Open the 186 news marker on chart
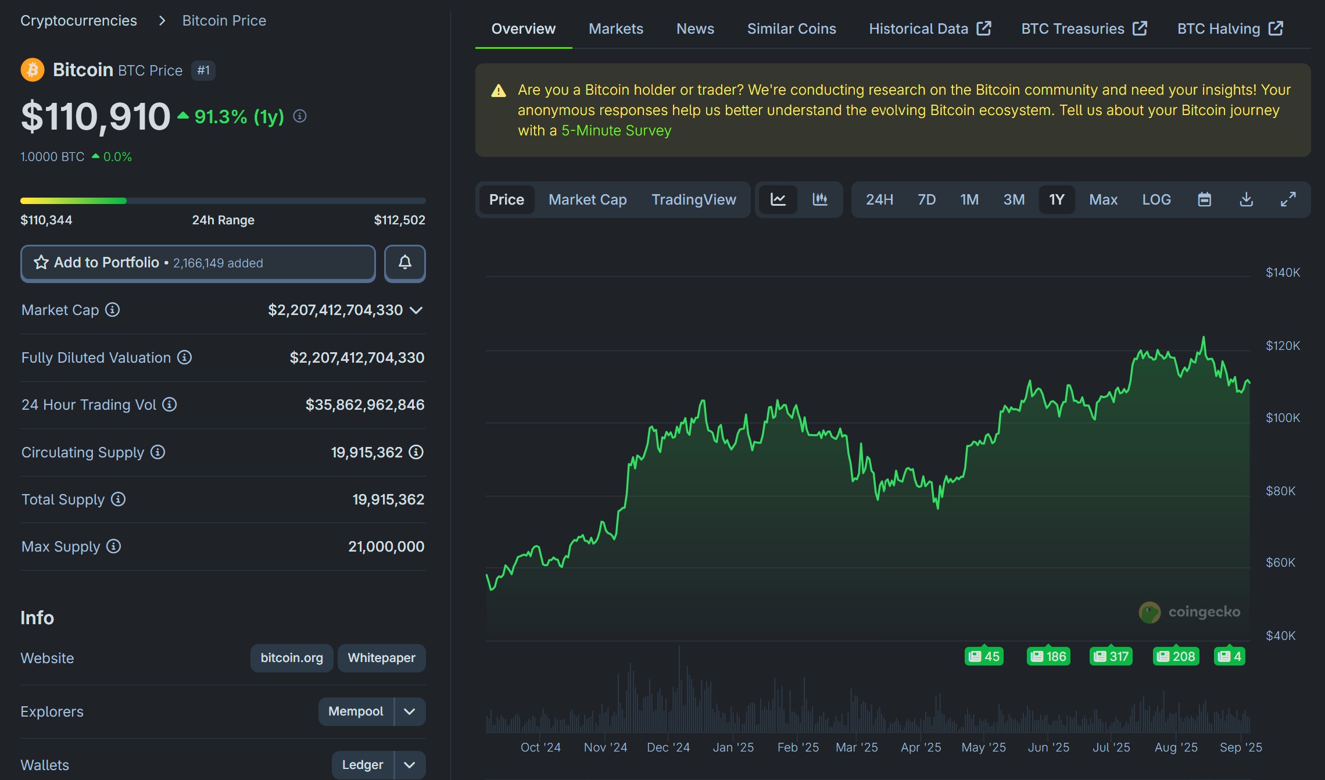The width and height of the screenshot is (1325, 780). [1048, 656]
